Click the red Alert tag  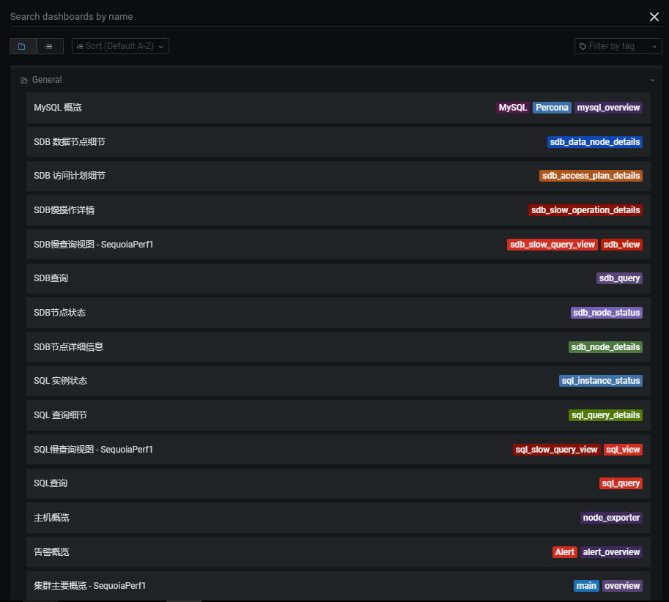click(x=564, y=552)
